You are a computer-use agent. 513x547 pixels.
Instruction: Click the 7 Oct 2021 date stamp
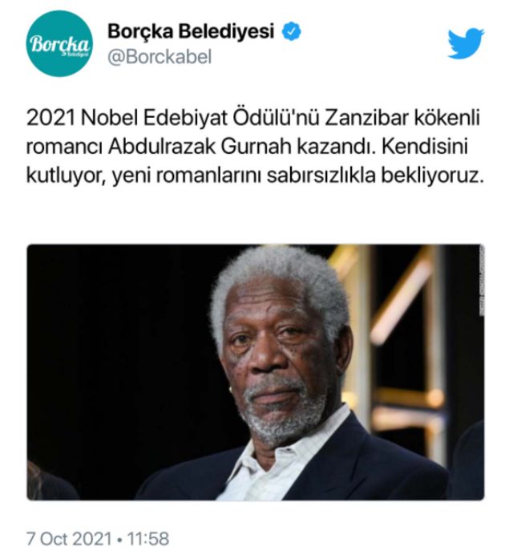pos(69,537)
